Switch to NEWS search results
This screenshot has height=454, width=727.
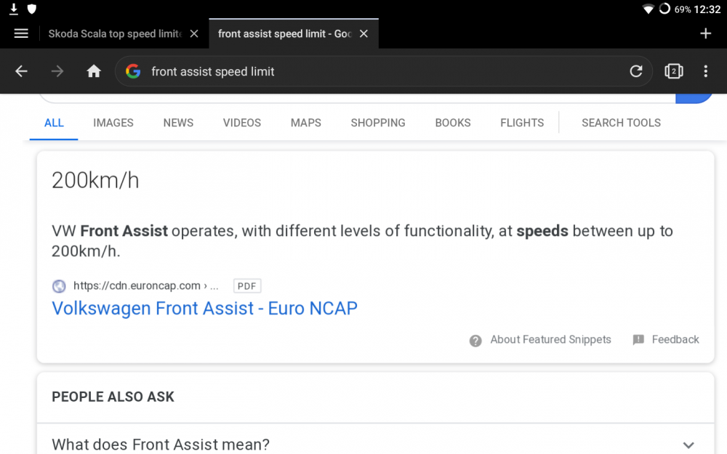178,123
